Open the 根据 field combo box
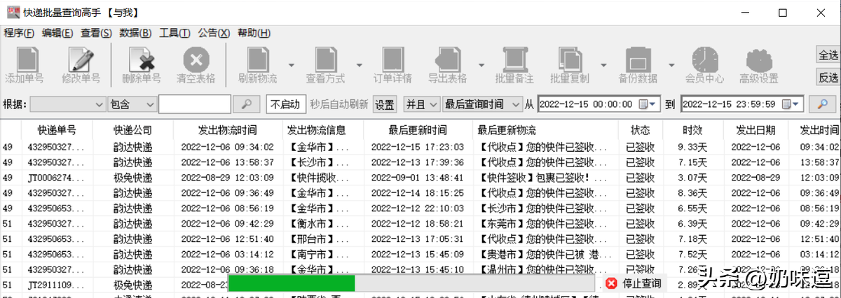 (67, 104)
